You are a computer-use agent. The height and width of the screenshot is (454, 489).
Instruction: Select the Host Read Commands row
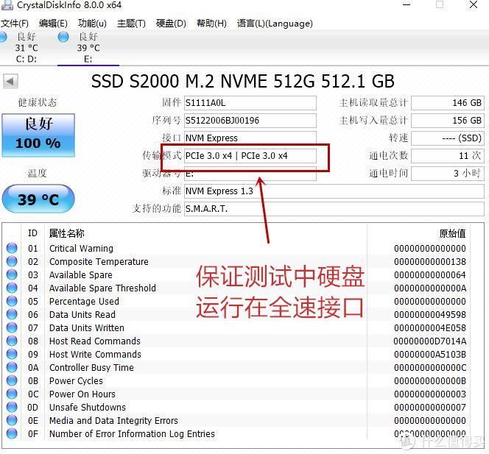(237, 341)
